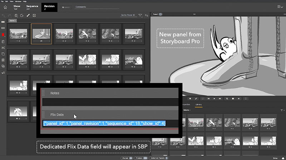This screenshot has height=160, width=286.
Task: Open the red highlight color marker
Action: tap(3, 35)
